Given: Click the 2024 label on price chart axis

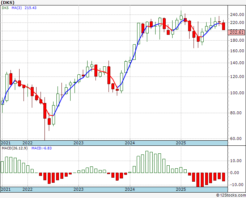Looking at the screenshot, I should coord(130,143).
